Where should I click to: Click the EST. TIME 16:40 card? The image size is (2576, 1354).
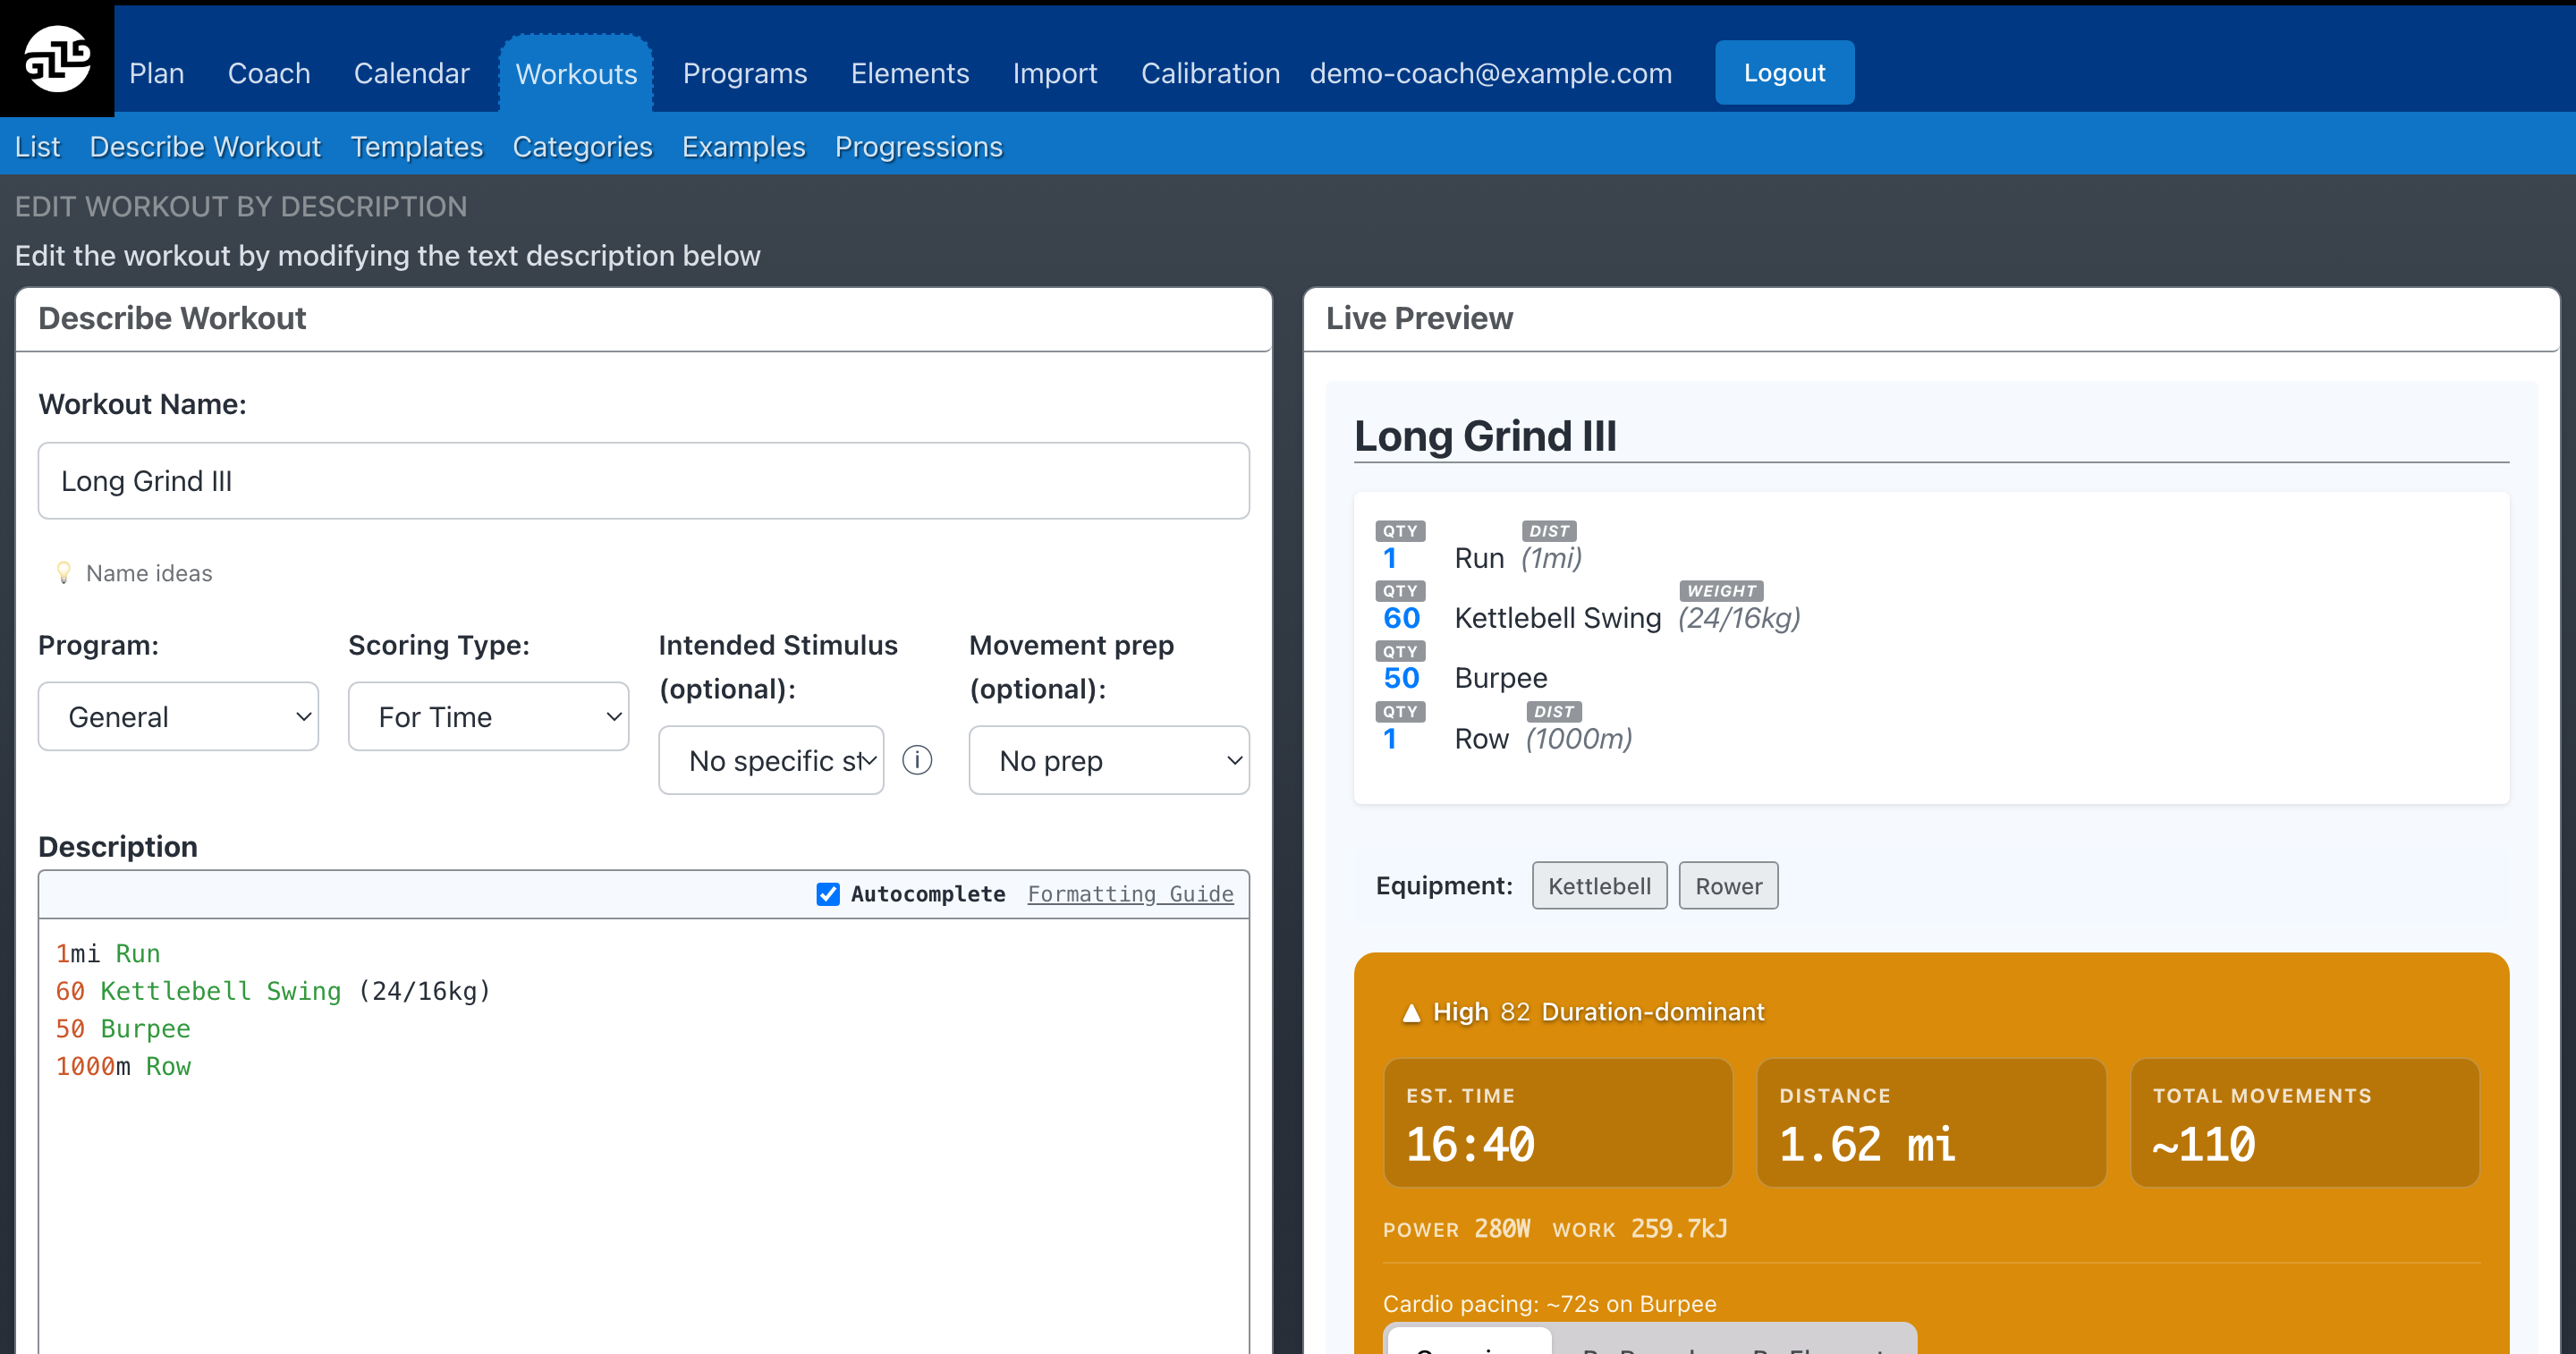pyautogui.click(x=1557, y=1123)
